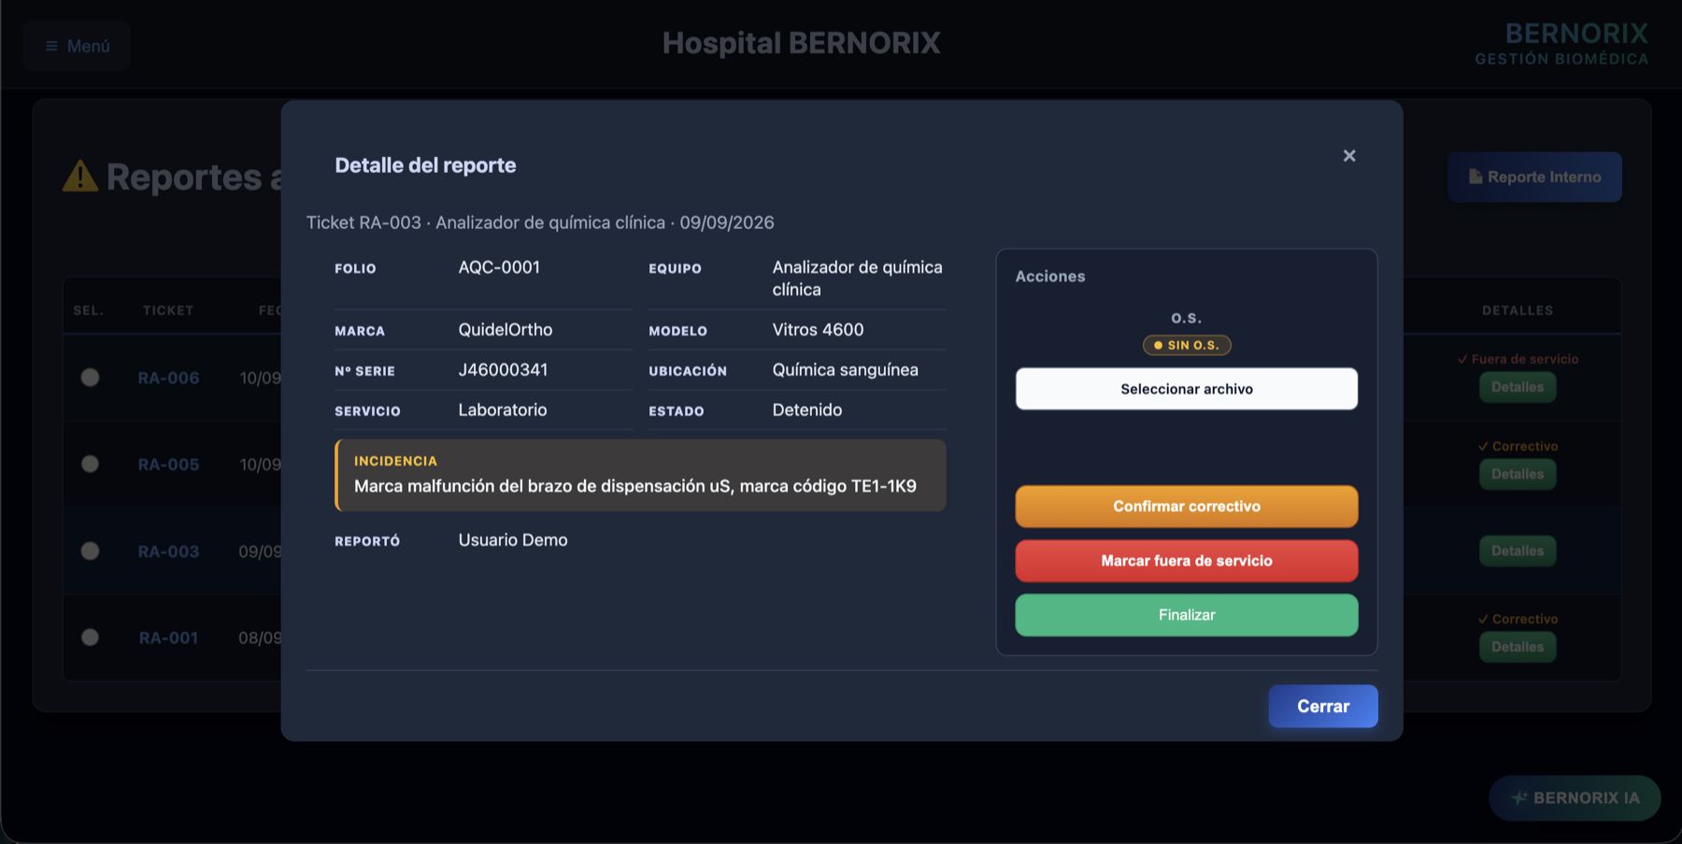Click the estado value Detenido
The width and height of the screenshot is (1682, 844).
click(x=807, y=410)
